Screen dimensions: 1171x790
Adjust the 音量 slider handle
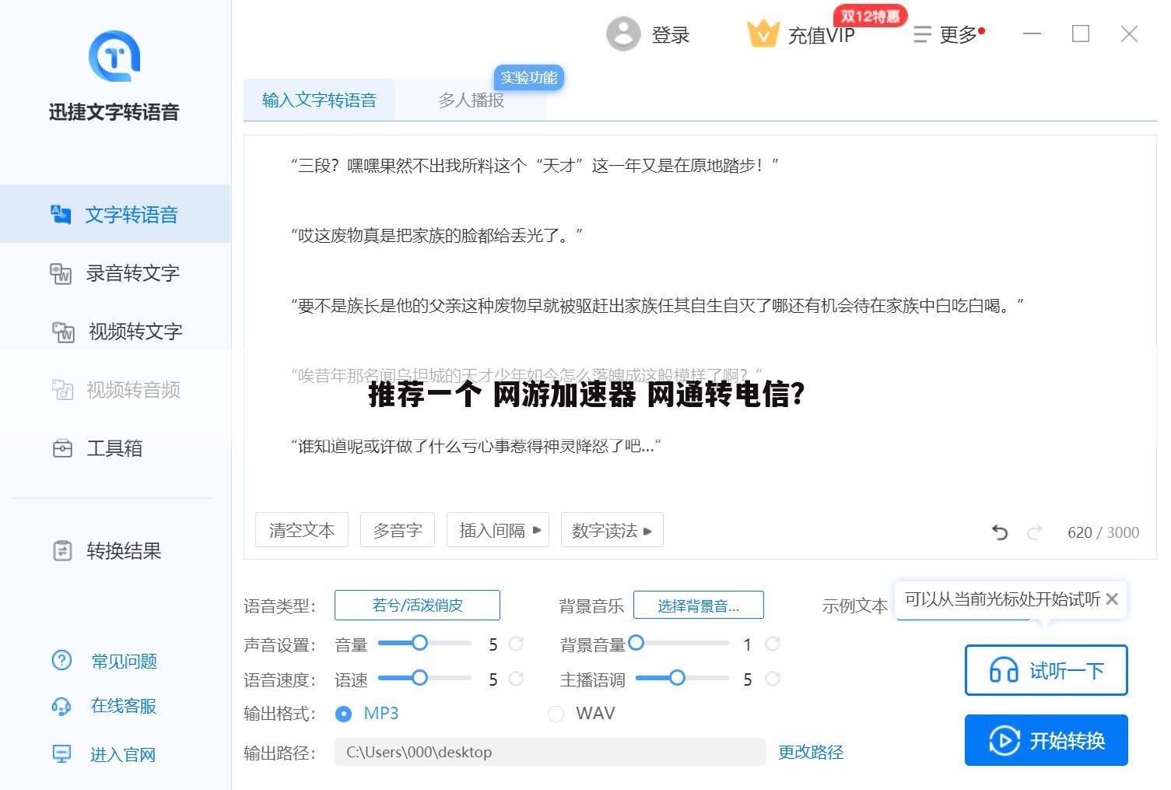tap(419, 643)
